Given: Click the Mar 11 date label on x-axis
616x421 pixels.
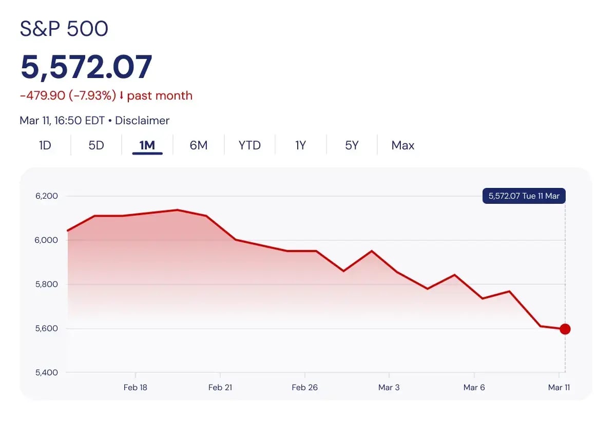Looking at the screenshot, I should pos(559,388).
